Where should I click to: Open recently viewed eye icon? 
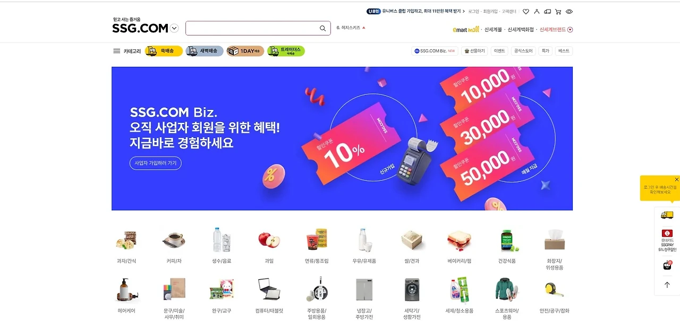point(569,11)
